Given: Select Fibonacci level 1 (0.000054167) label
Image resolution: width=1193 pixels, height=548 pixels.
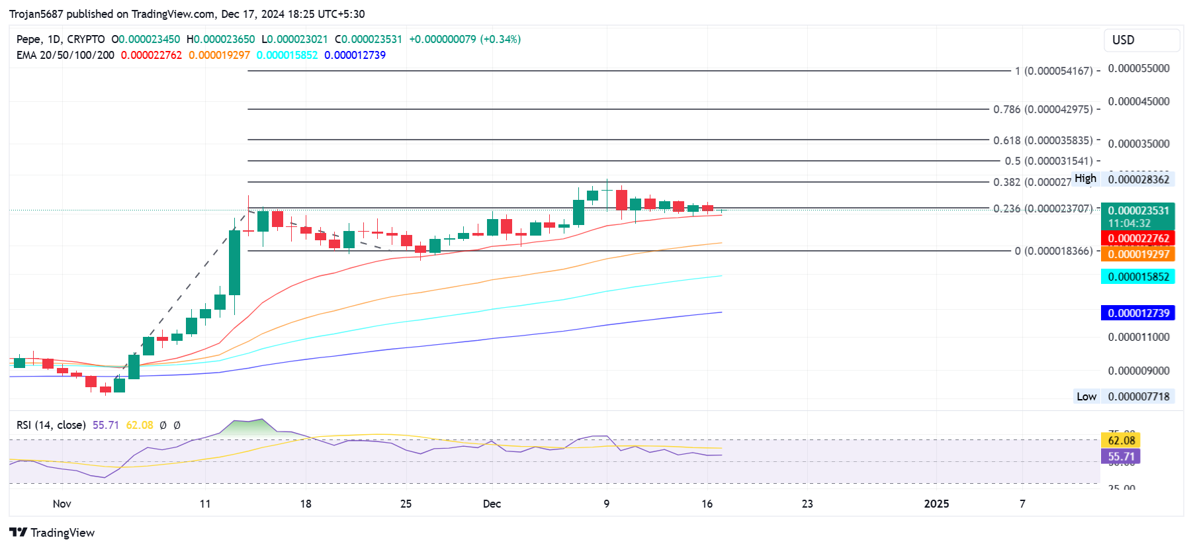Looking at the screenshot, I should 1054,71.
